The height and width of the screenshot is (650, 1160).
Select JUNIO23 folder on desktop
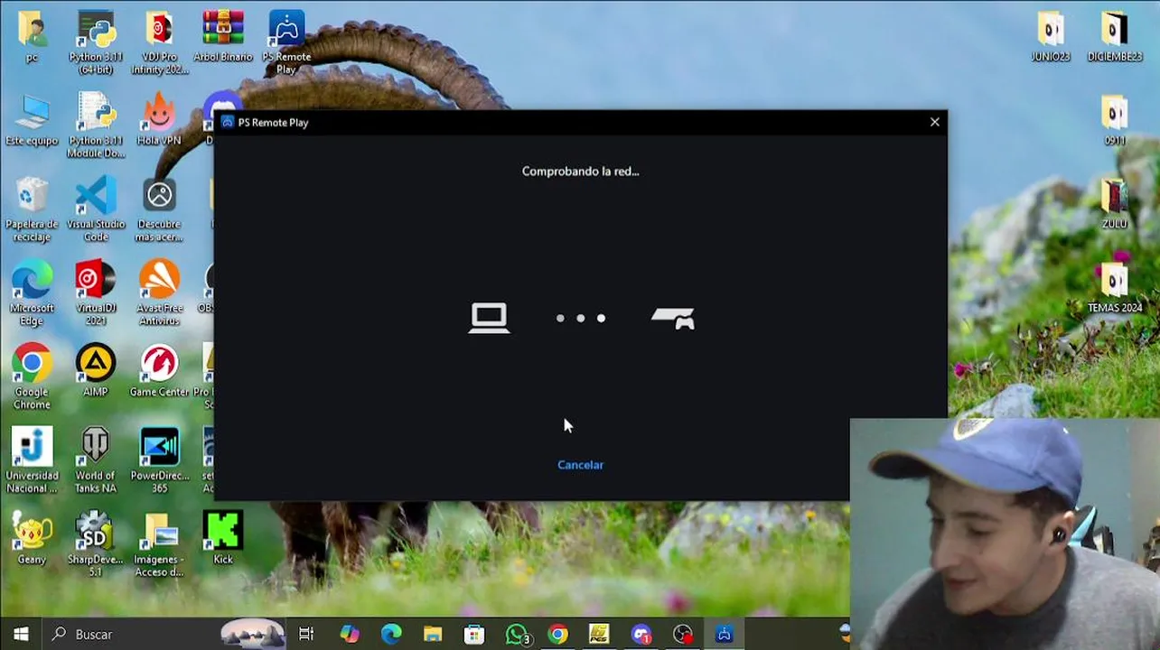(1051, 37)
